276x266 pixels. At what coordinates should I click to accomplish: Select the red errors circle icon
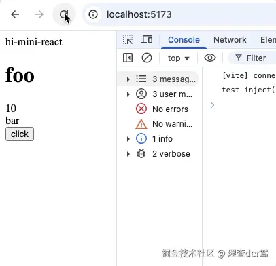point(141,109)
